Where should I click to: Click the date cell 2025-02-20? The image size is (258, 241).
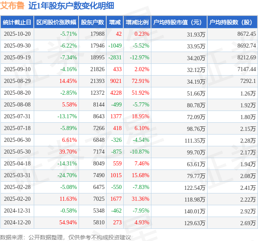[17, 199]
